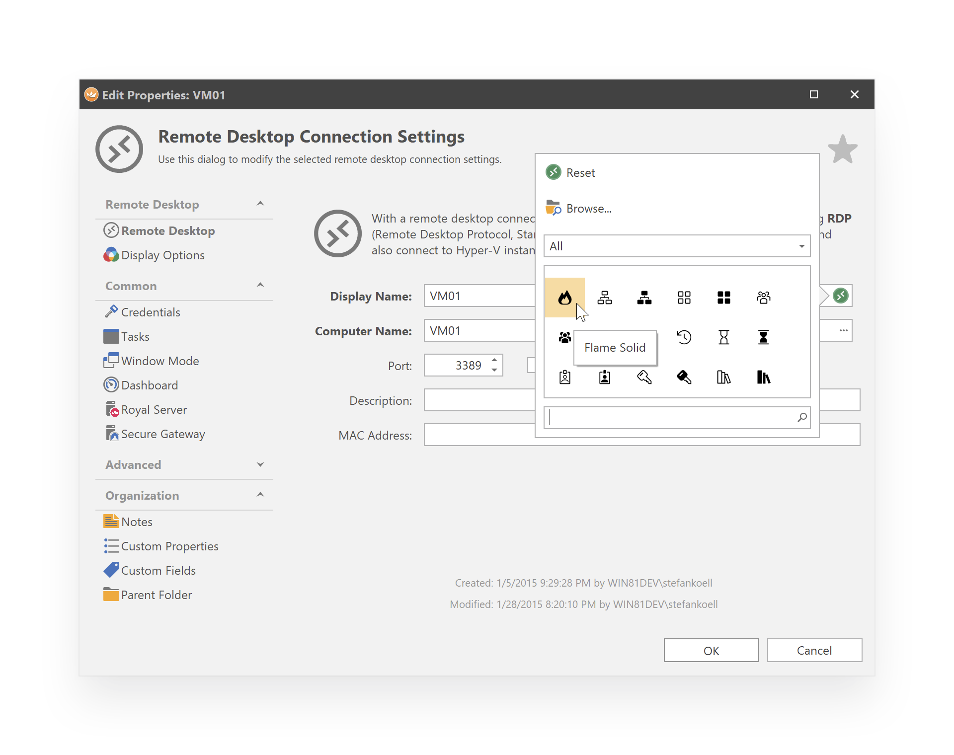Browse for a custom icon file
954x755 pixels.
click(x=579, y=208)
